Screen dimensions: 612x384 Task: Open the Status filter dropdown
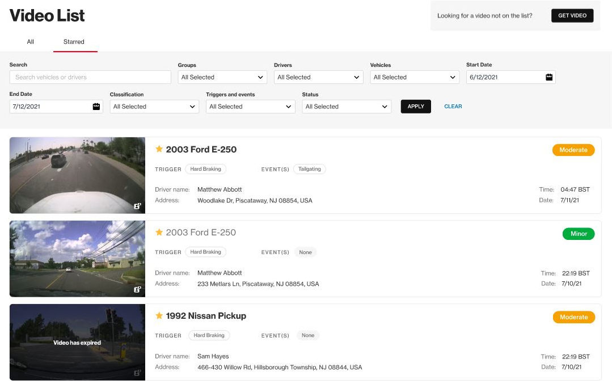[347, 107]
